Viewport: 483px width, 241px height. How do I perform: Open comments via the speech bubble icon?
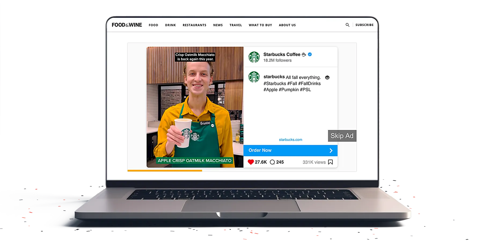click(273, 162)
